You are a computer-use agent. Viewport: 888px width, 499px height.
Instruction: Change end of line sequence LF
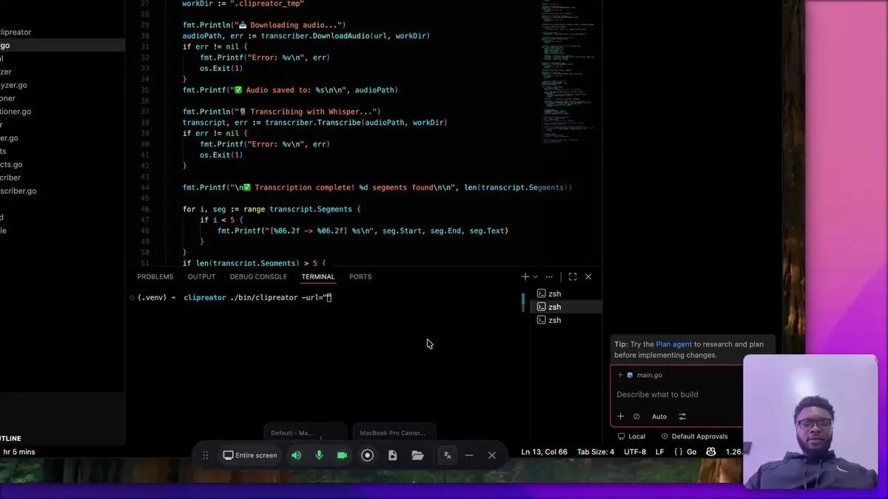(x=659, y=452)
